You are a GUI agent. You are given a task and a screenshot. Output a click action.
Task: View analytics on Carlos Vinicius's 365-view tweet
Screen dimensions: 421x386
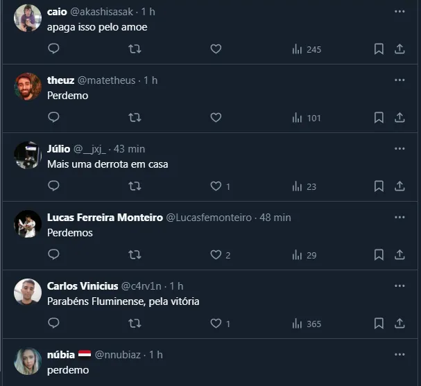[306, 324]
